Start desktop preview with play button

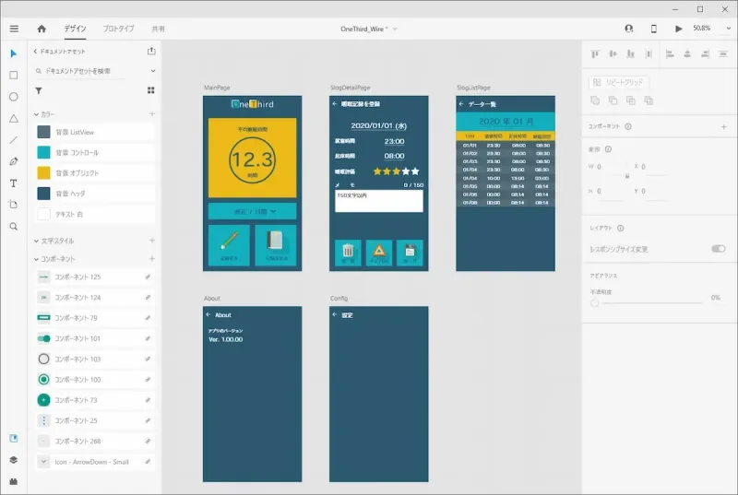(x=678, y=29)
